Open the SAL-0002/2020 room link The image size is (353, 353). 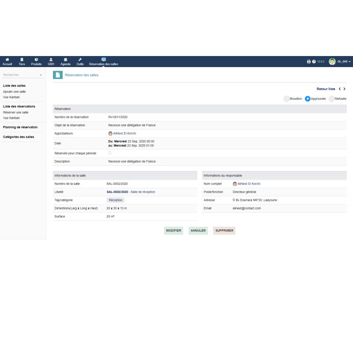[117, 192]
